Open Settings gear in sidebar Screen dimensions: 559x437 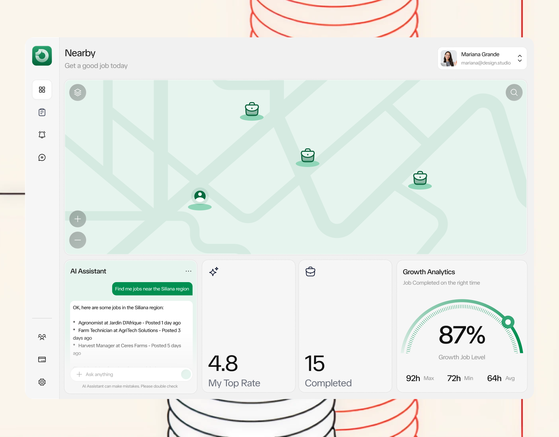42,382
